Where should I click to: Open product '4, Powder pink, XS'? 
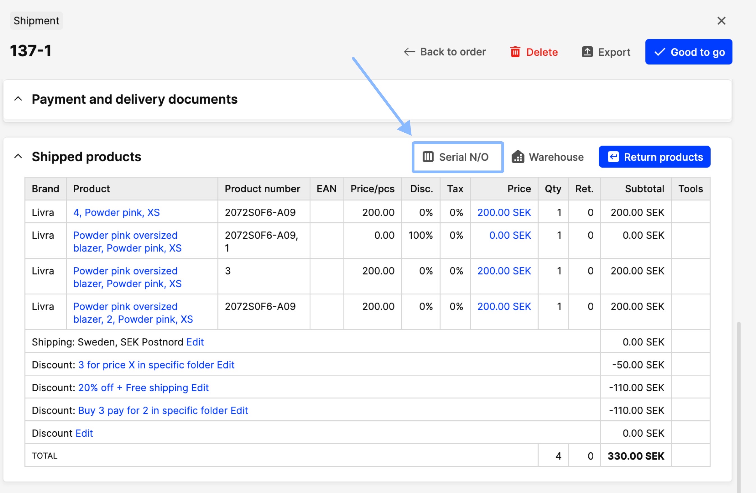[x=116, y=212]
